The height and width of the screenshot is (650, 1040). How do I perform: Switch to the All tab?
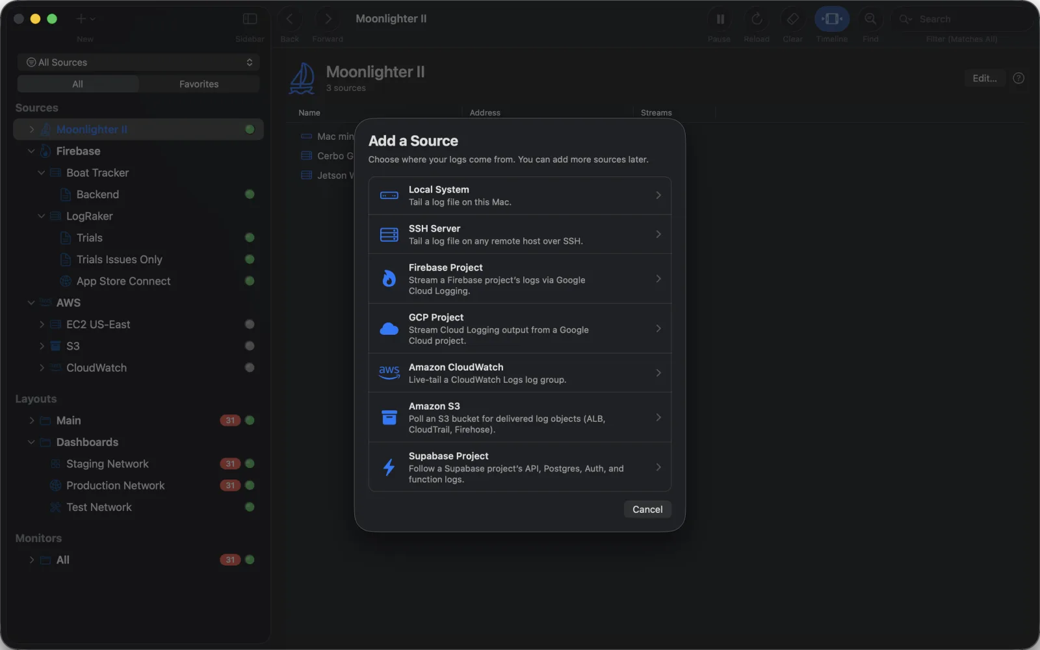78,84
